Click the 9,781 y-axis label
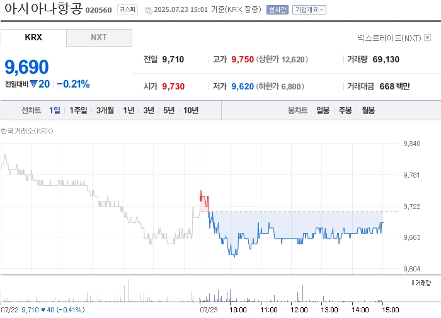The width and height of the screenshot is (441, 318). point(411,175)
